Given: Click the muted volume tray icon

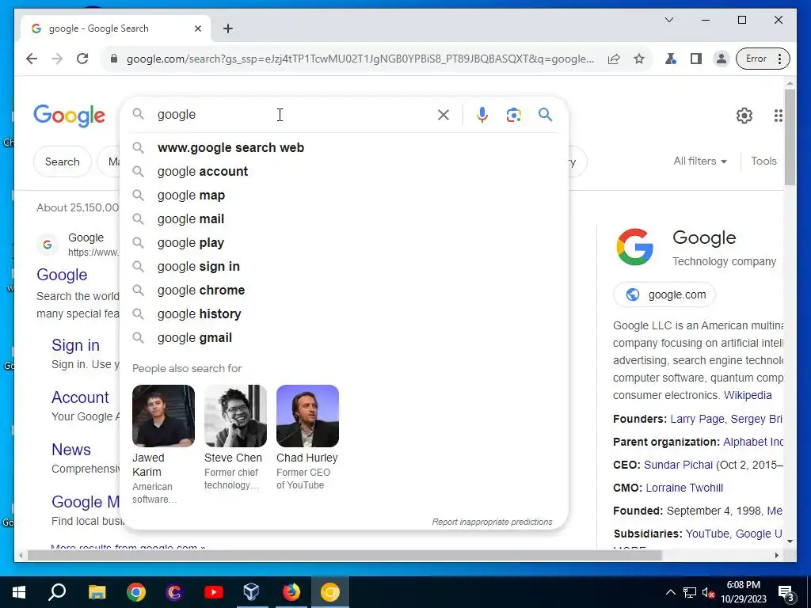Looking at the screenshot, I should click(708, 592).
